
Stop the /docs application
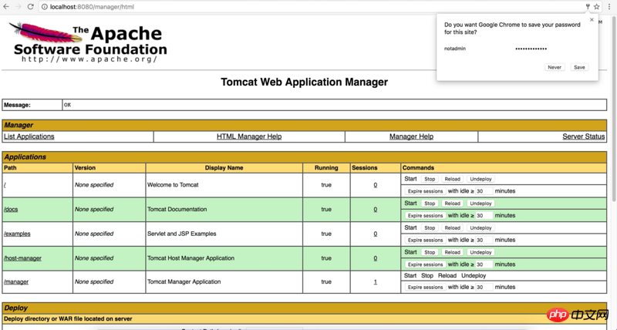(x=430, y=204)
